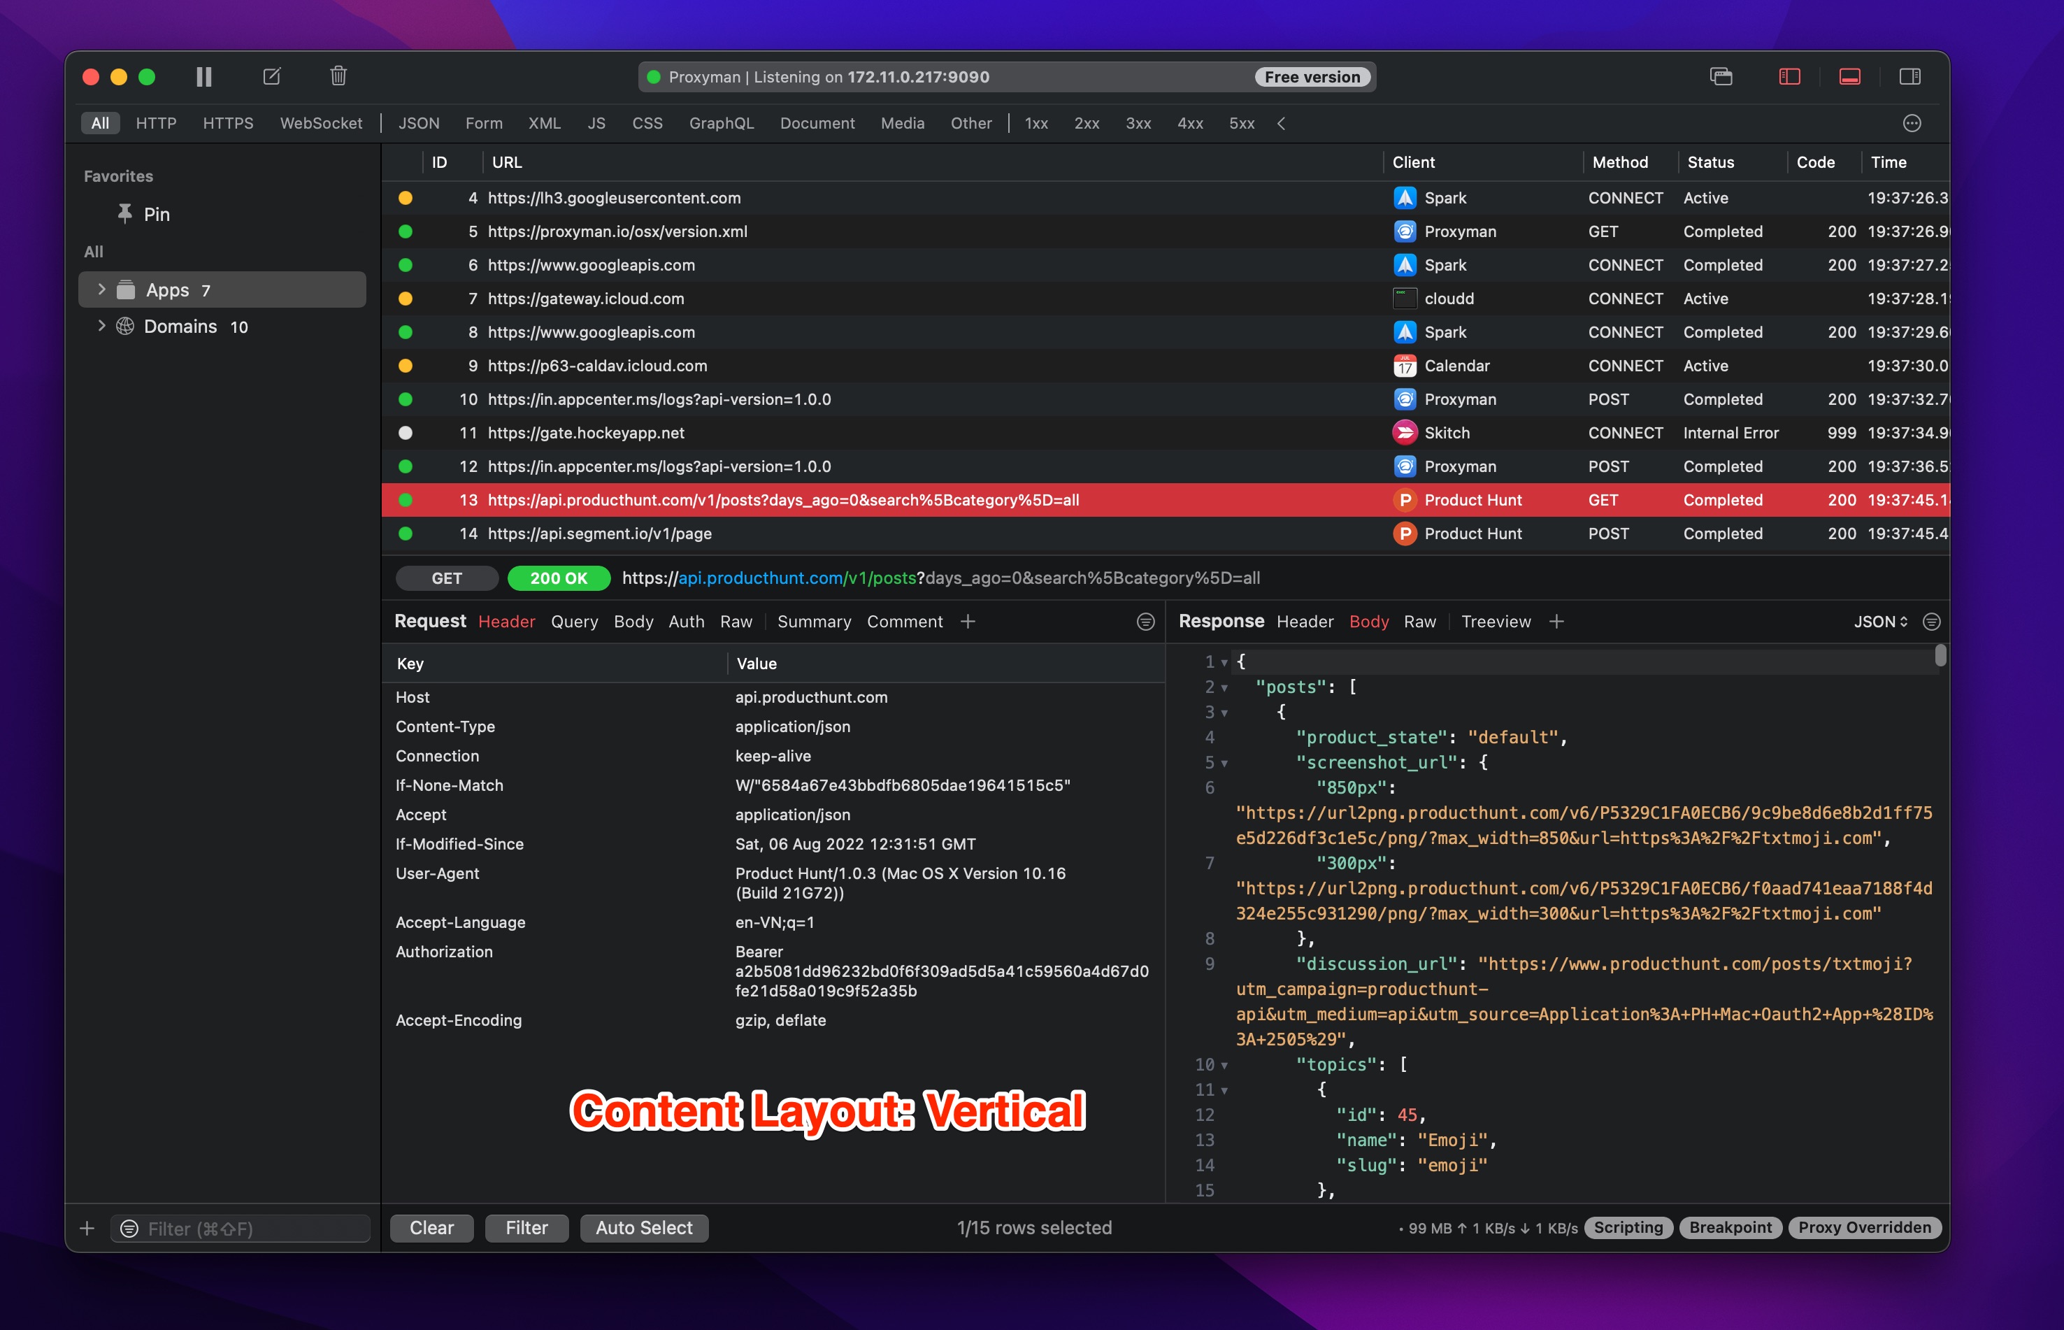This screenshot has width=2064, height=1330.
Task: Collapse filter tabs with the chevron
Action: click(x=1282, y=124)
